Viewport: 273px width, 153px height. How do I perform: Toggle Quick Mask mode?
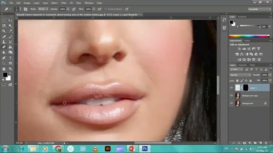coord(4,85)
